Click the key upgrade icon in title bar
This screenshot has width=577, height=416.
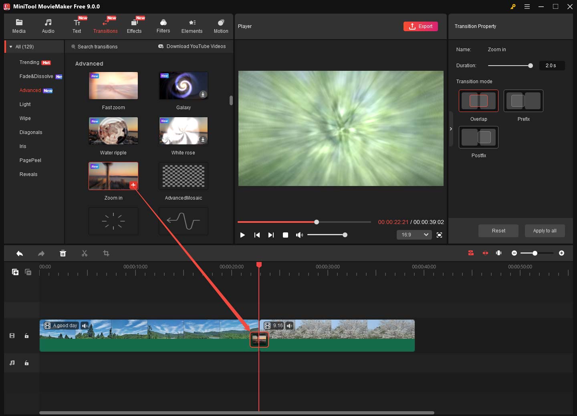pos(513,6)
